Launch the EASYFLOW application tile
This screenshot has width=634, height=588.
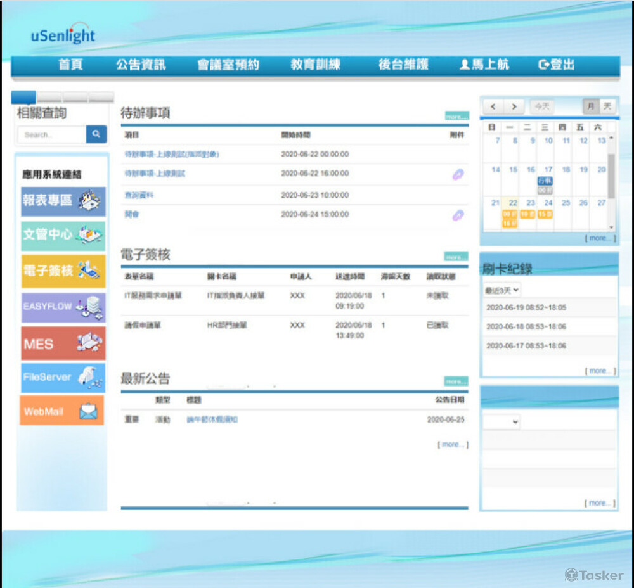pyautogui.click(x=63, y=307)
